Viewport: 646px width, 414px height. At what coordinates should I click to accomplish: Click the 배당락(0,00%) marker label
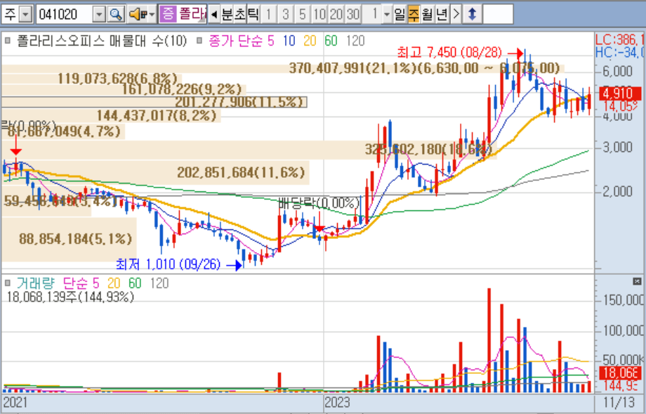pyautogui.click(x=319, y=203)
